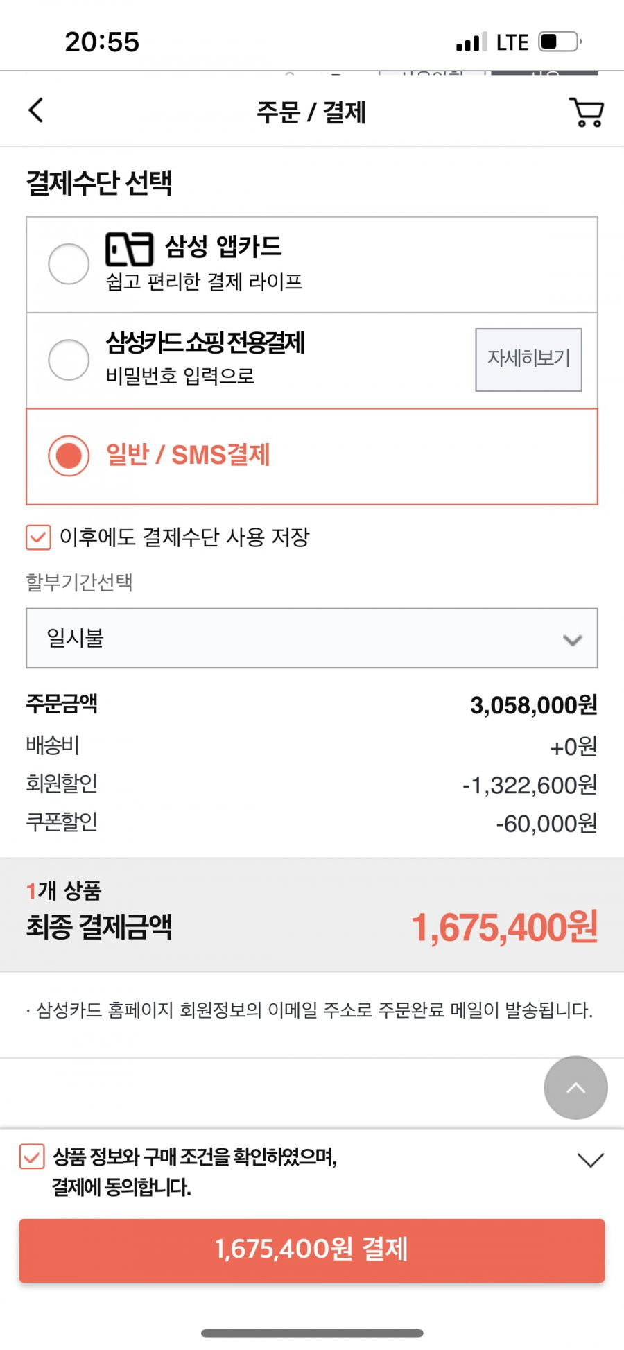Image resolution: width=624 pixels, height=1350 pixels.
Task: Click dropdown arrow in 할부기간선택 box
Action: click(x=573, y=640)
